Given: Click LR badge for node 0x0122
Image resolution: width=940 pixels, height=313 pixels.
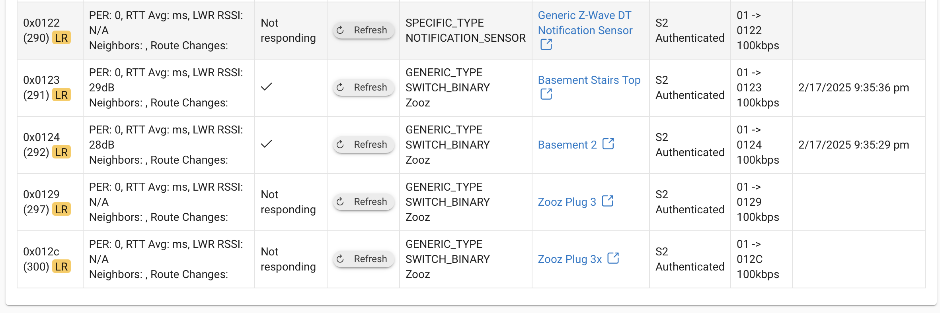Looking at the screenshot, I should 61,38.
